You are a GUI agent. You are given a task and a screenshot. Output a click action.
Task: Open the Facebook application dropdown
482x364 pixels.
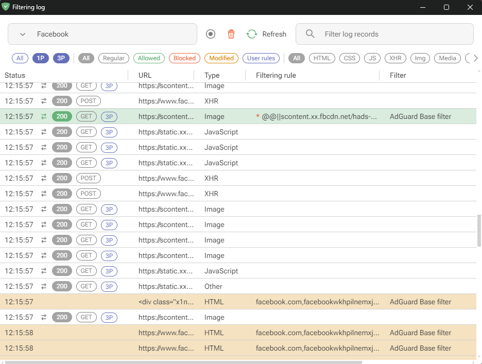pos(102,34)
